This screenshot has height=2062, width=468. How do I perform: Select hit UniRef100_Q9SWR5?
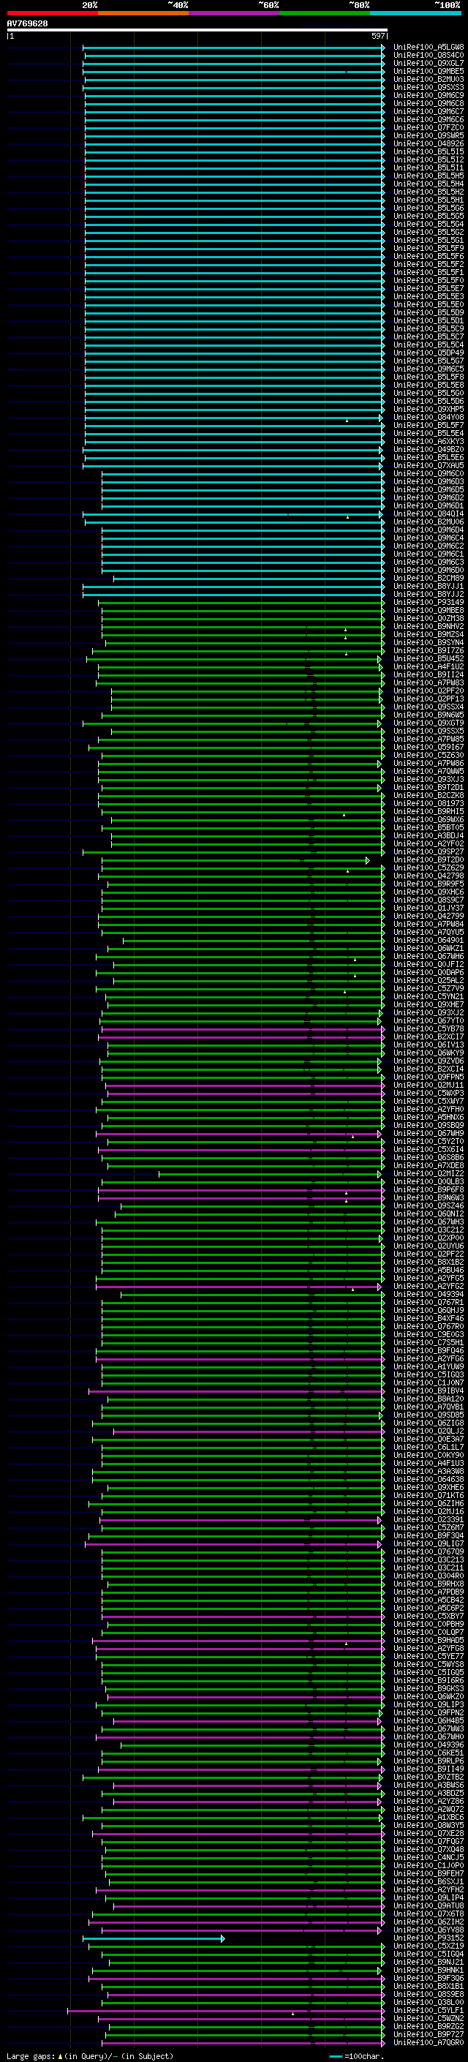tap(429, 135)
